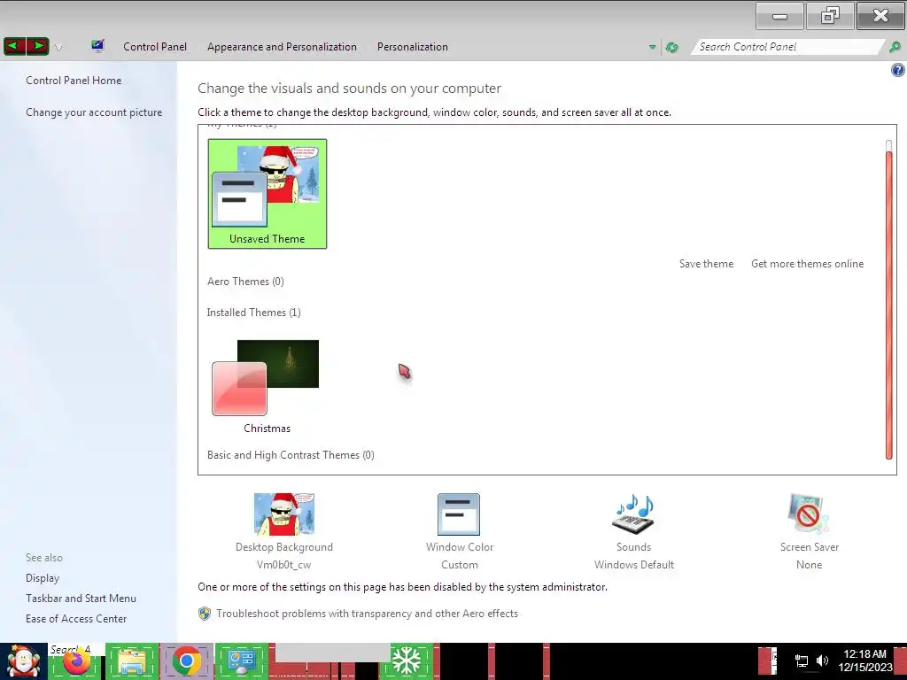Restore down the Personalization window
Image resolution: width=907 pixels, height=680 pixels.
(x=829, y=16)
